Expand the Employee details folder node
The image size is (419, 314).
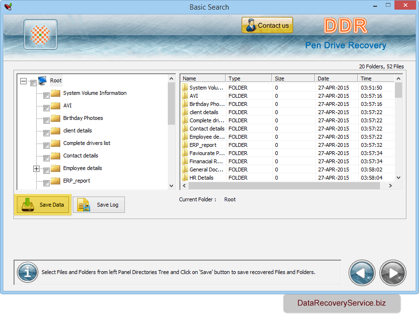[x=36, y=169]
